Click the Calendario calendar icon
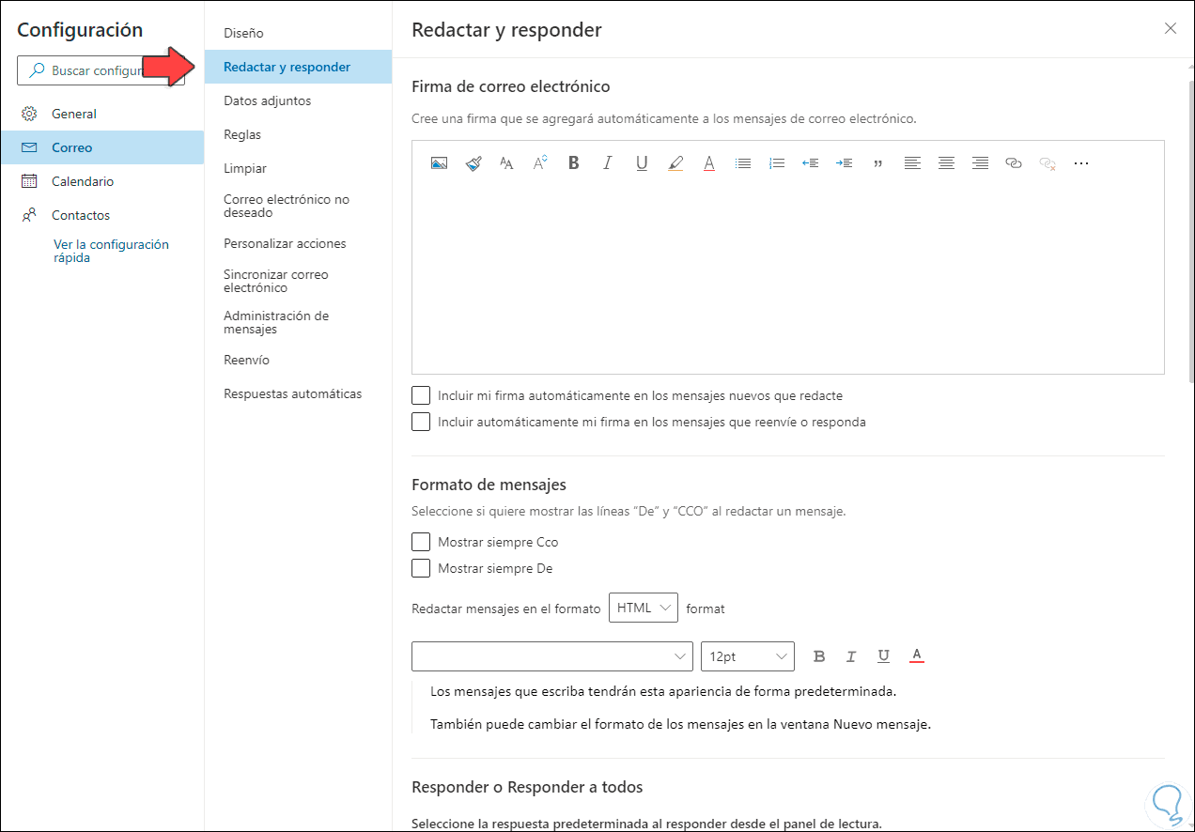This screenshot has width=1195, height=832. click(x=29, y=181)
